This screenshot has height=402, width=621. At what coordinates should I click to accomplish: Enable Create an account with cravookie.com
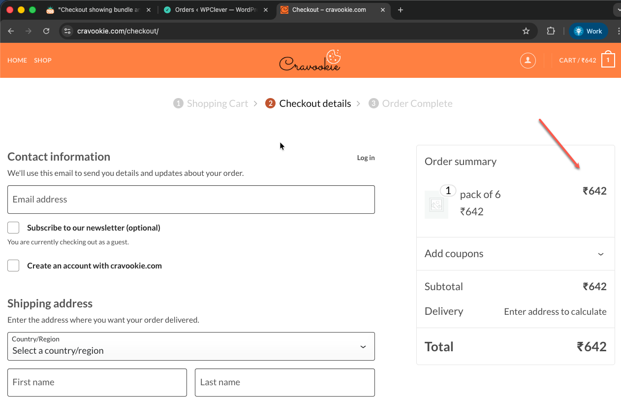pyautogui.click(x=13, y=266)
